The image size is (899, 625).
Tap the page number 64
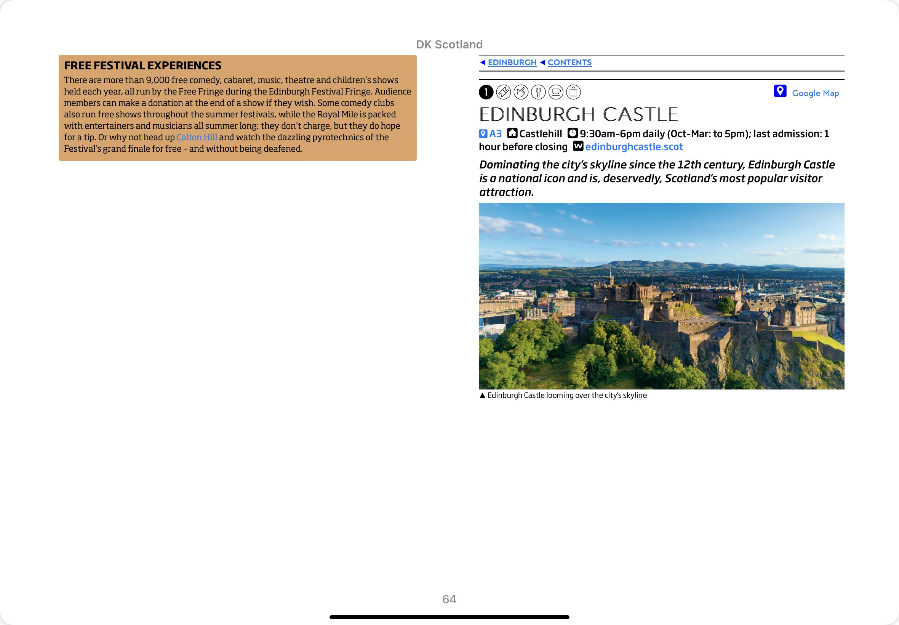(449, 599)
